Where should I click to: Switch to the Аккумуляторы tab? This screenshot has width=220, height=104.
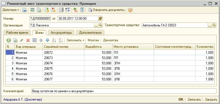tap(61, 33)
